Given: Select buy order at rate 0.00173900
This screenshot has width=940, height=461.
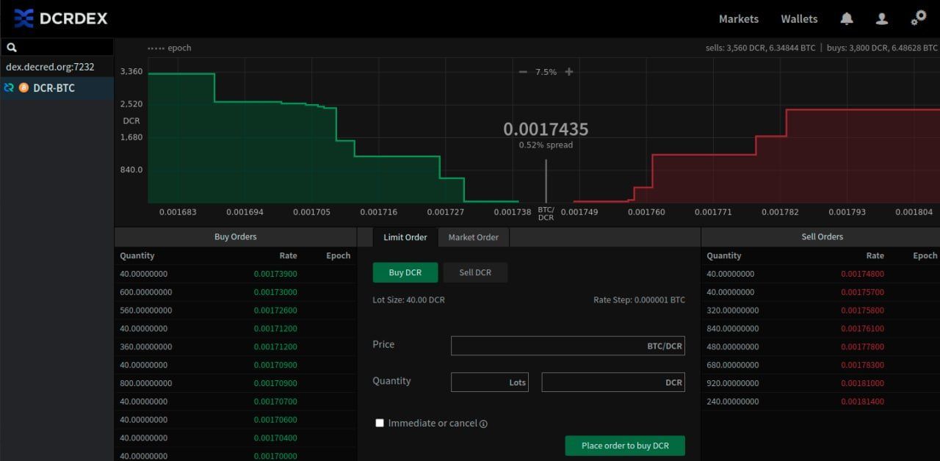Looking at the screenshot, I should coord(235,274).
